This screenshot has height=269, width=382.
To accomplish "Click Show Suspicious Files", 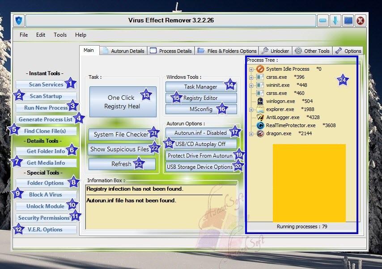I will tap(122, 149).
